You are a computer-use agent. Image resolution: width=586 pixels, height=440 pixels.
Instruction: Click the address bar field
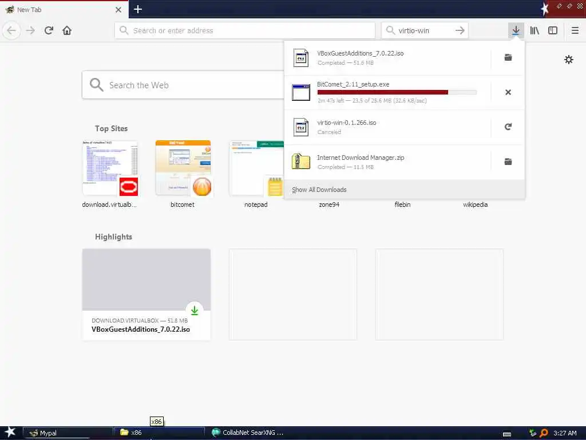pos(245,30)
